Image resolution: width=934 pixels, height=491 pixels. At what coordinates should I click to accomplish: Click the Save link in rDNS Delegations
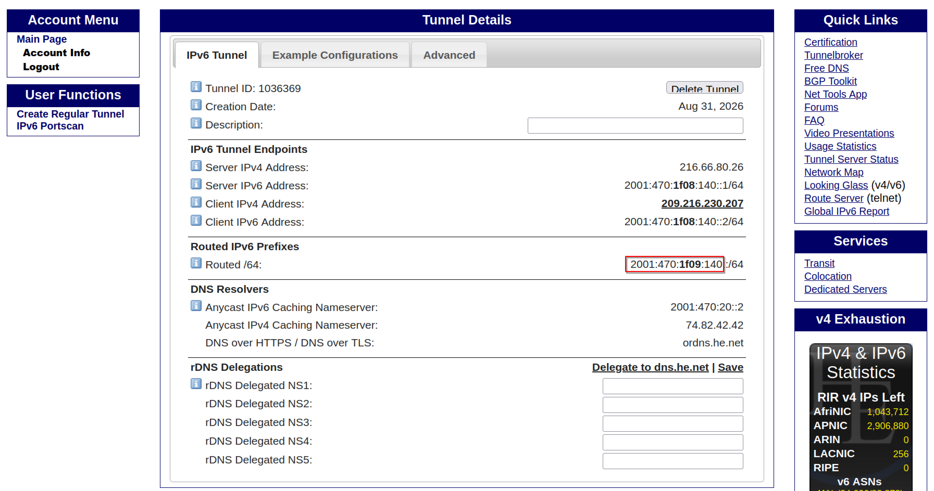point(730,367)
